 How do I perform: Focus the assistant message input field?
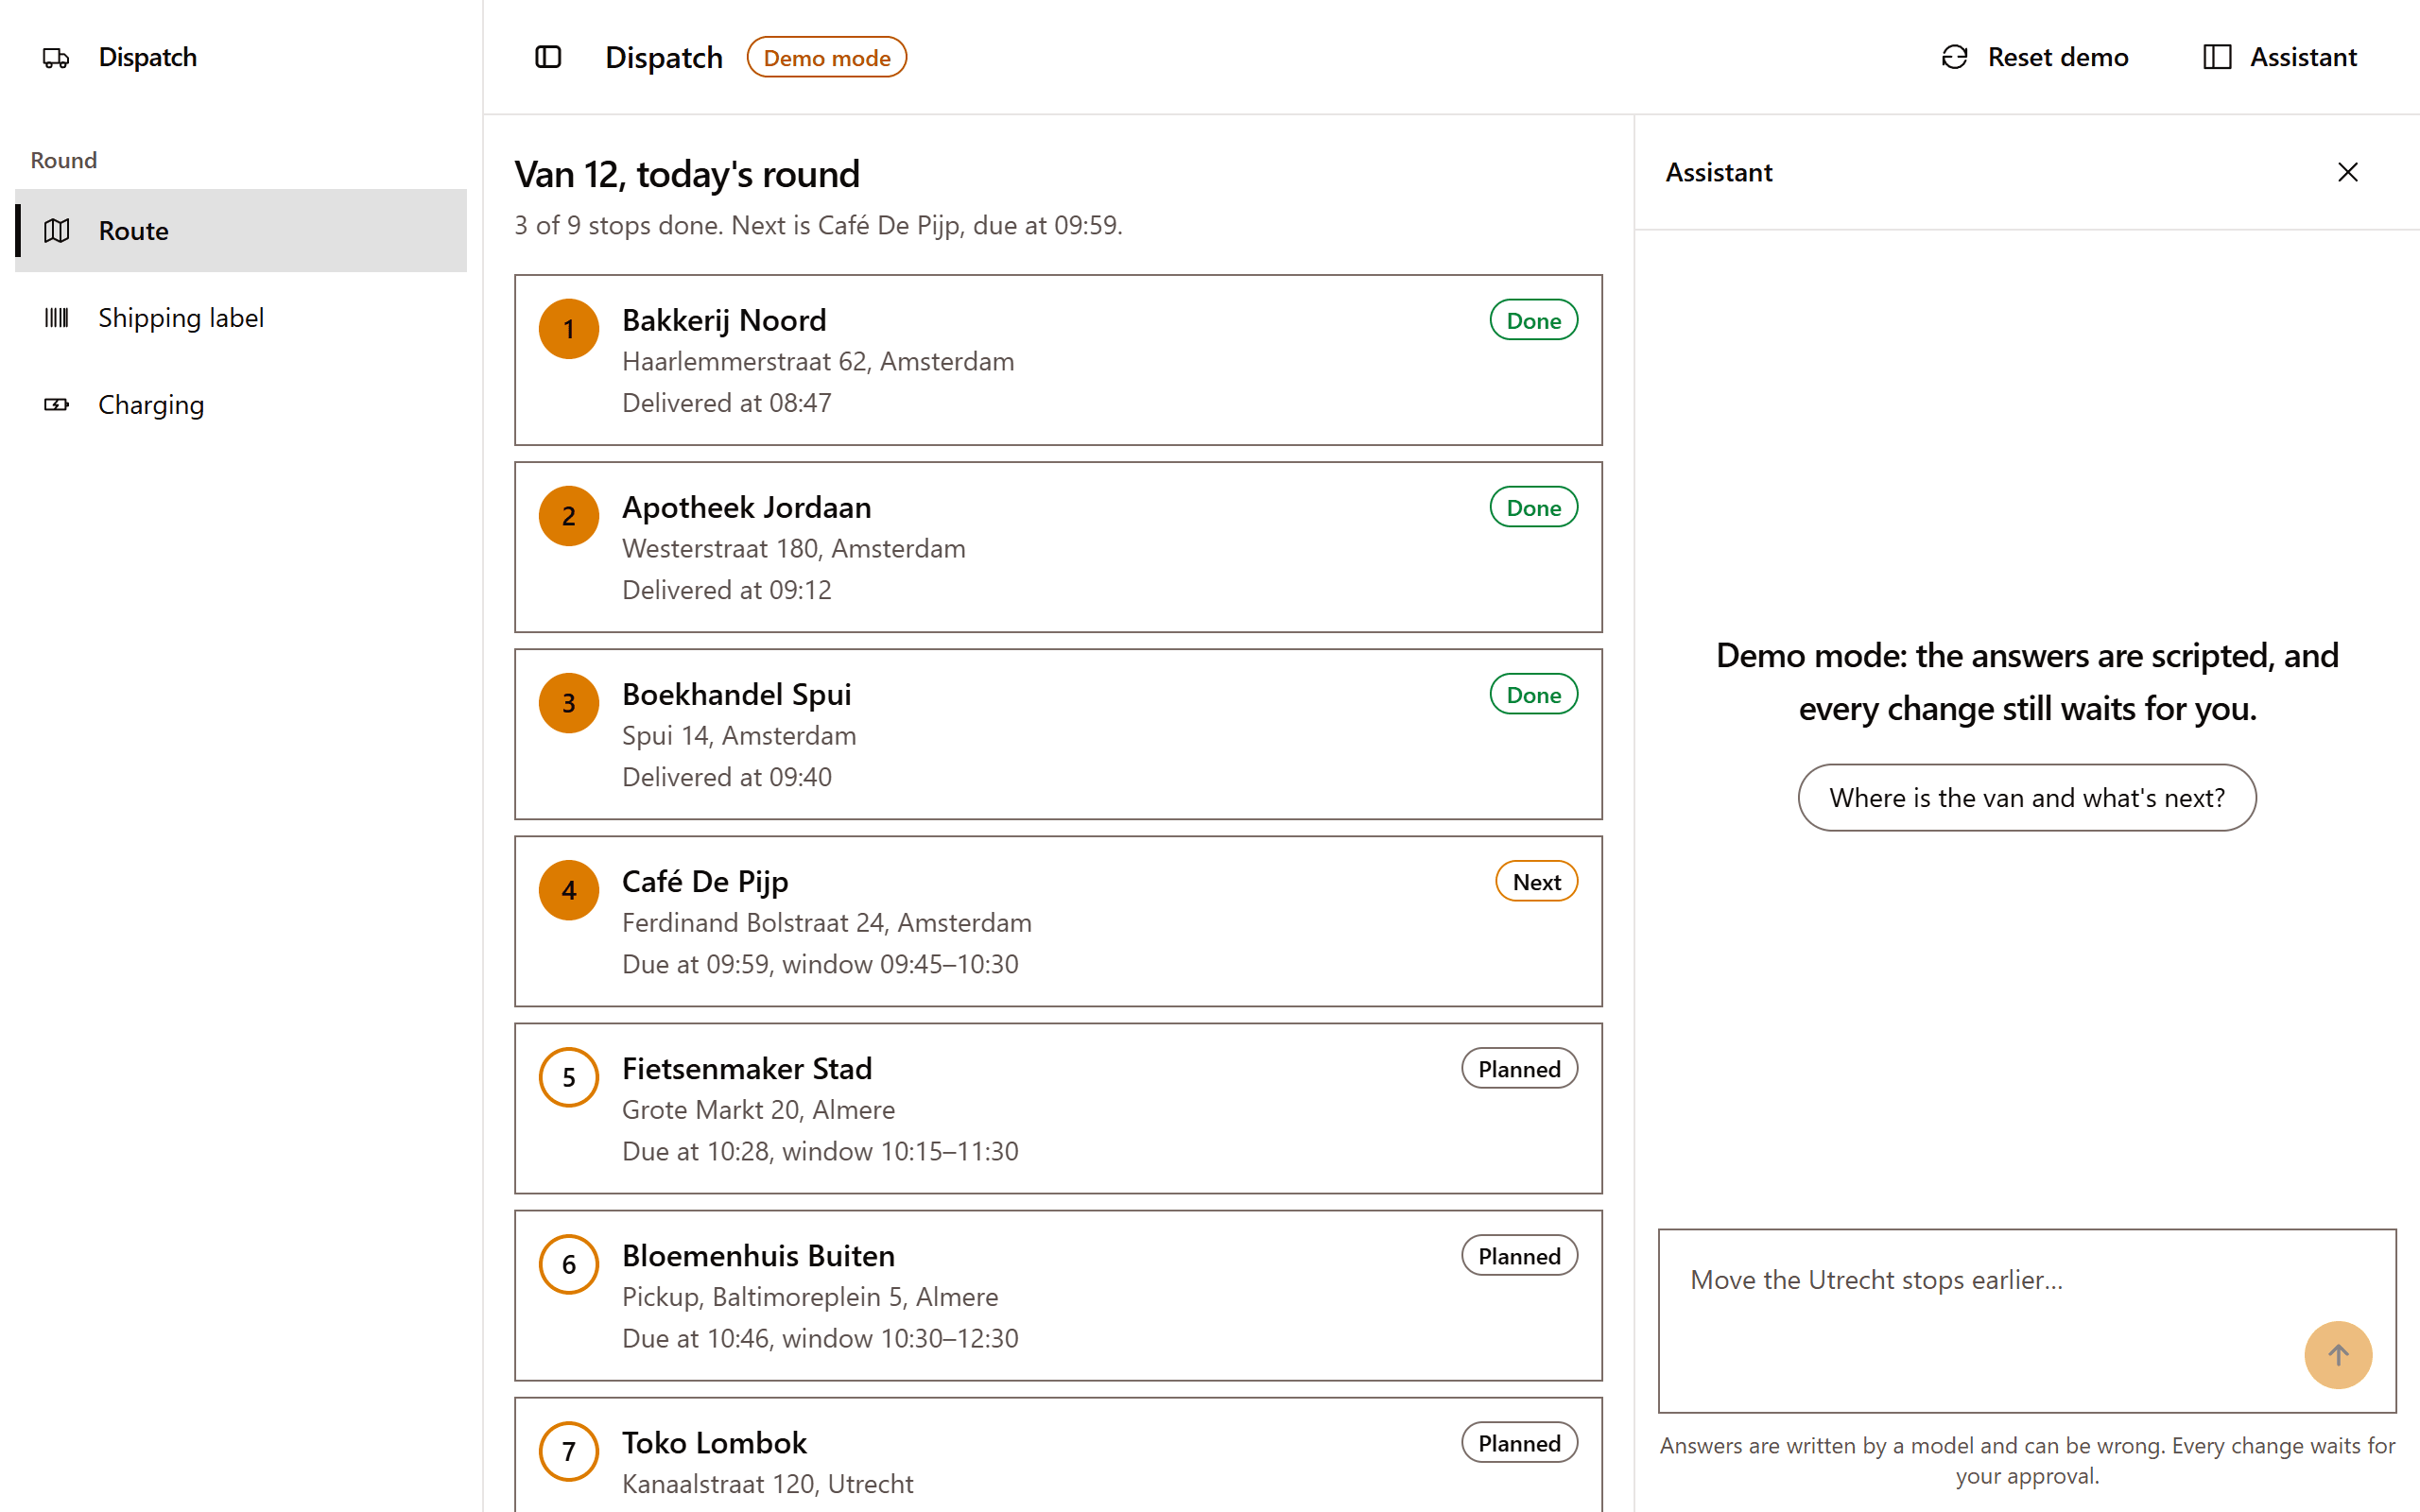click(2027, 1320)
